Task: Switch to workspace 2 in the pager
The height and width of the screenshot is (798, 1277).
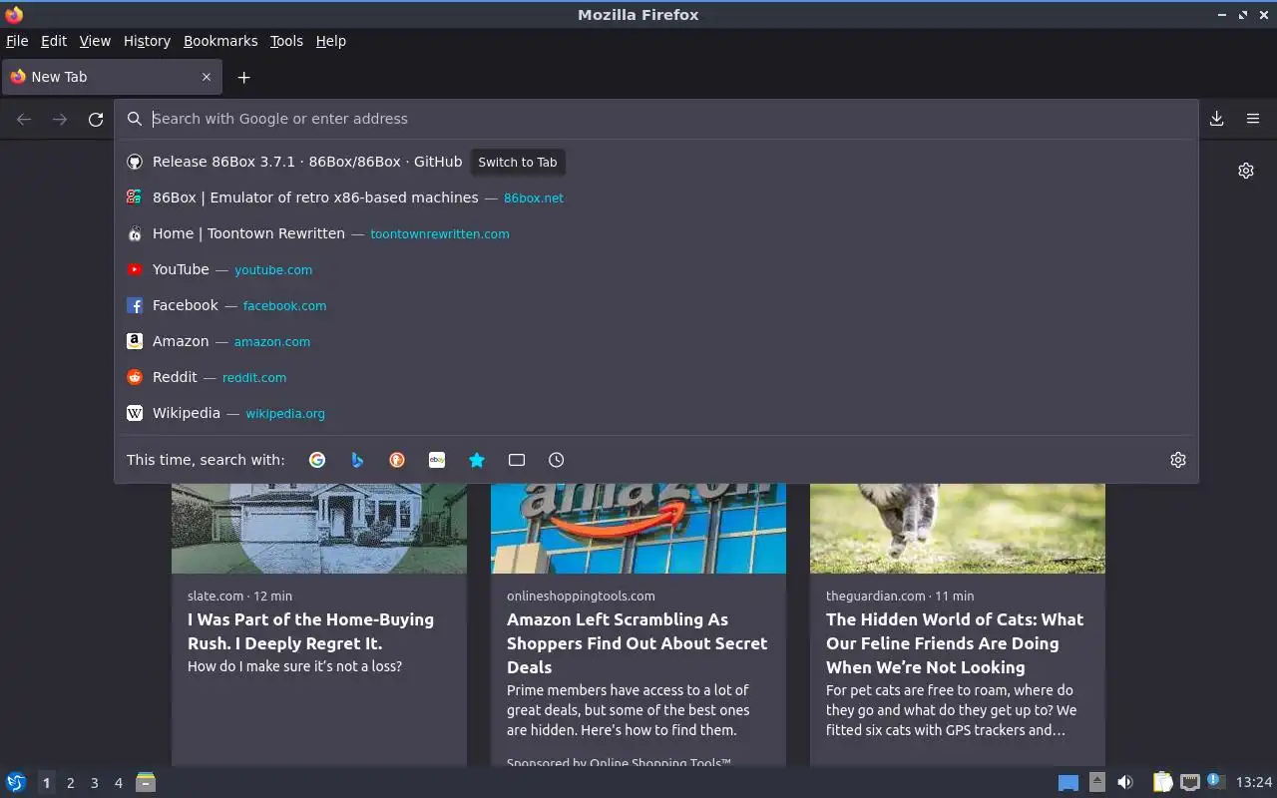Action: click(x=70, y=783)
